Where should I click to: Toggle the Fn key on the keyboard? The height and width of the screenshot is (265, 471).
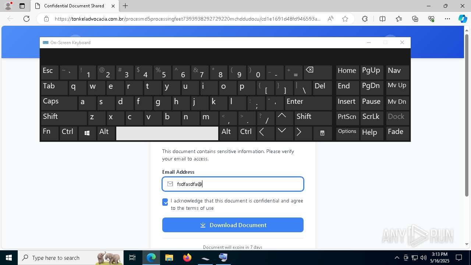(49, 133)
